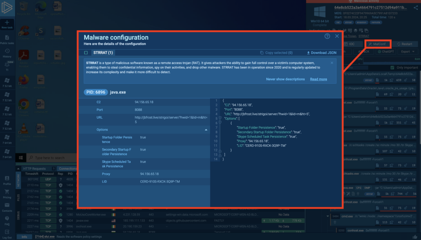Dismiss the STRRAT description box

pyautogui.click(x=332, y=63)
